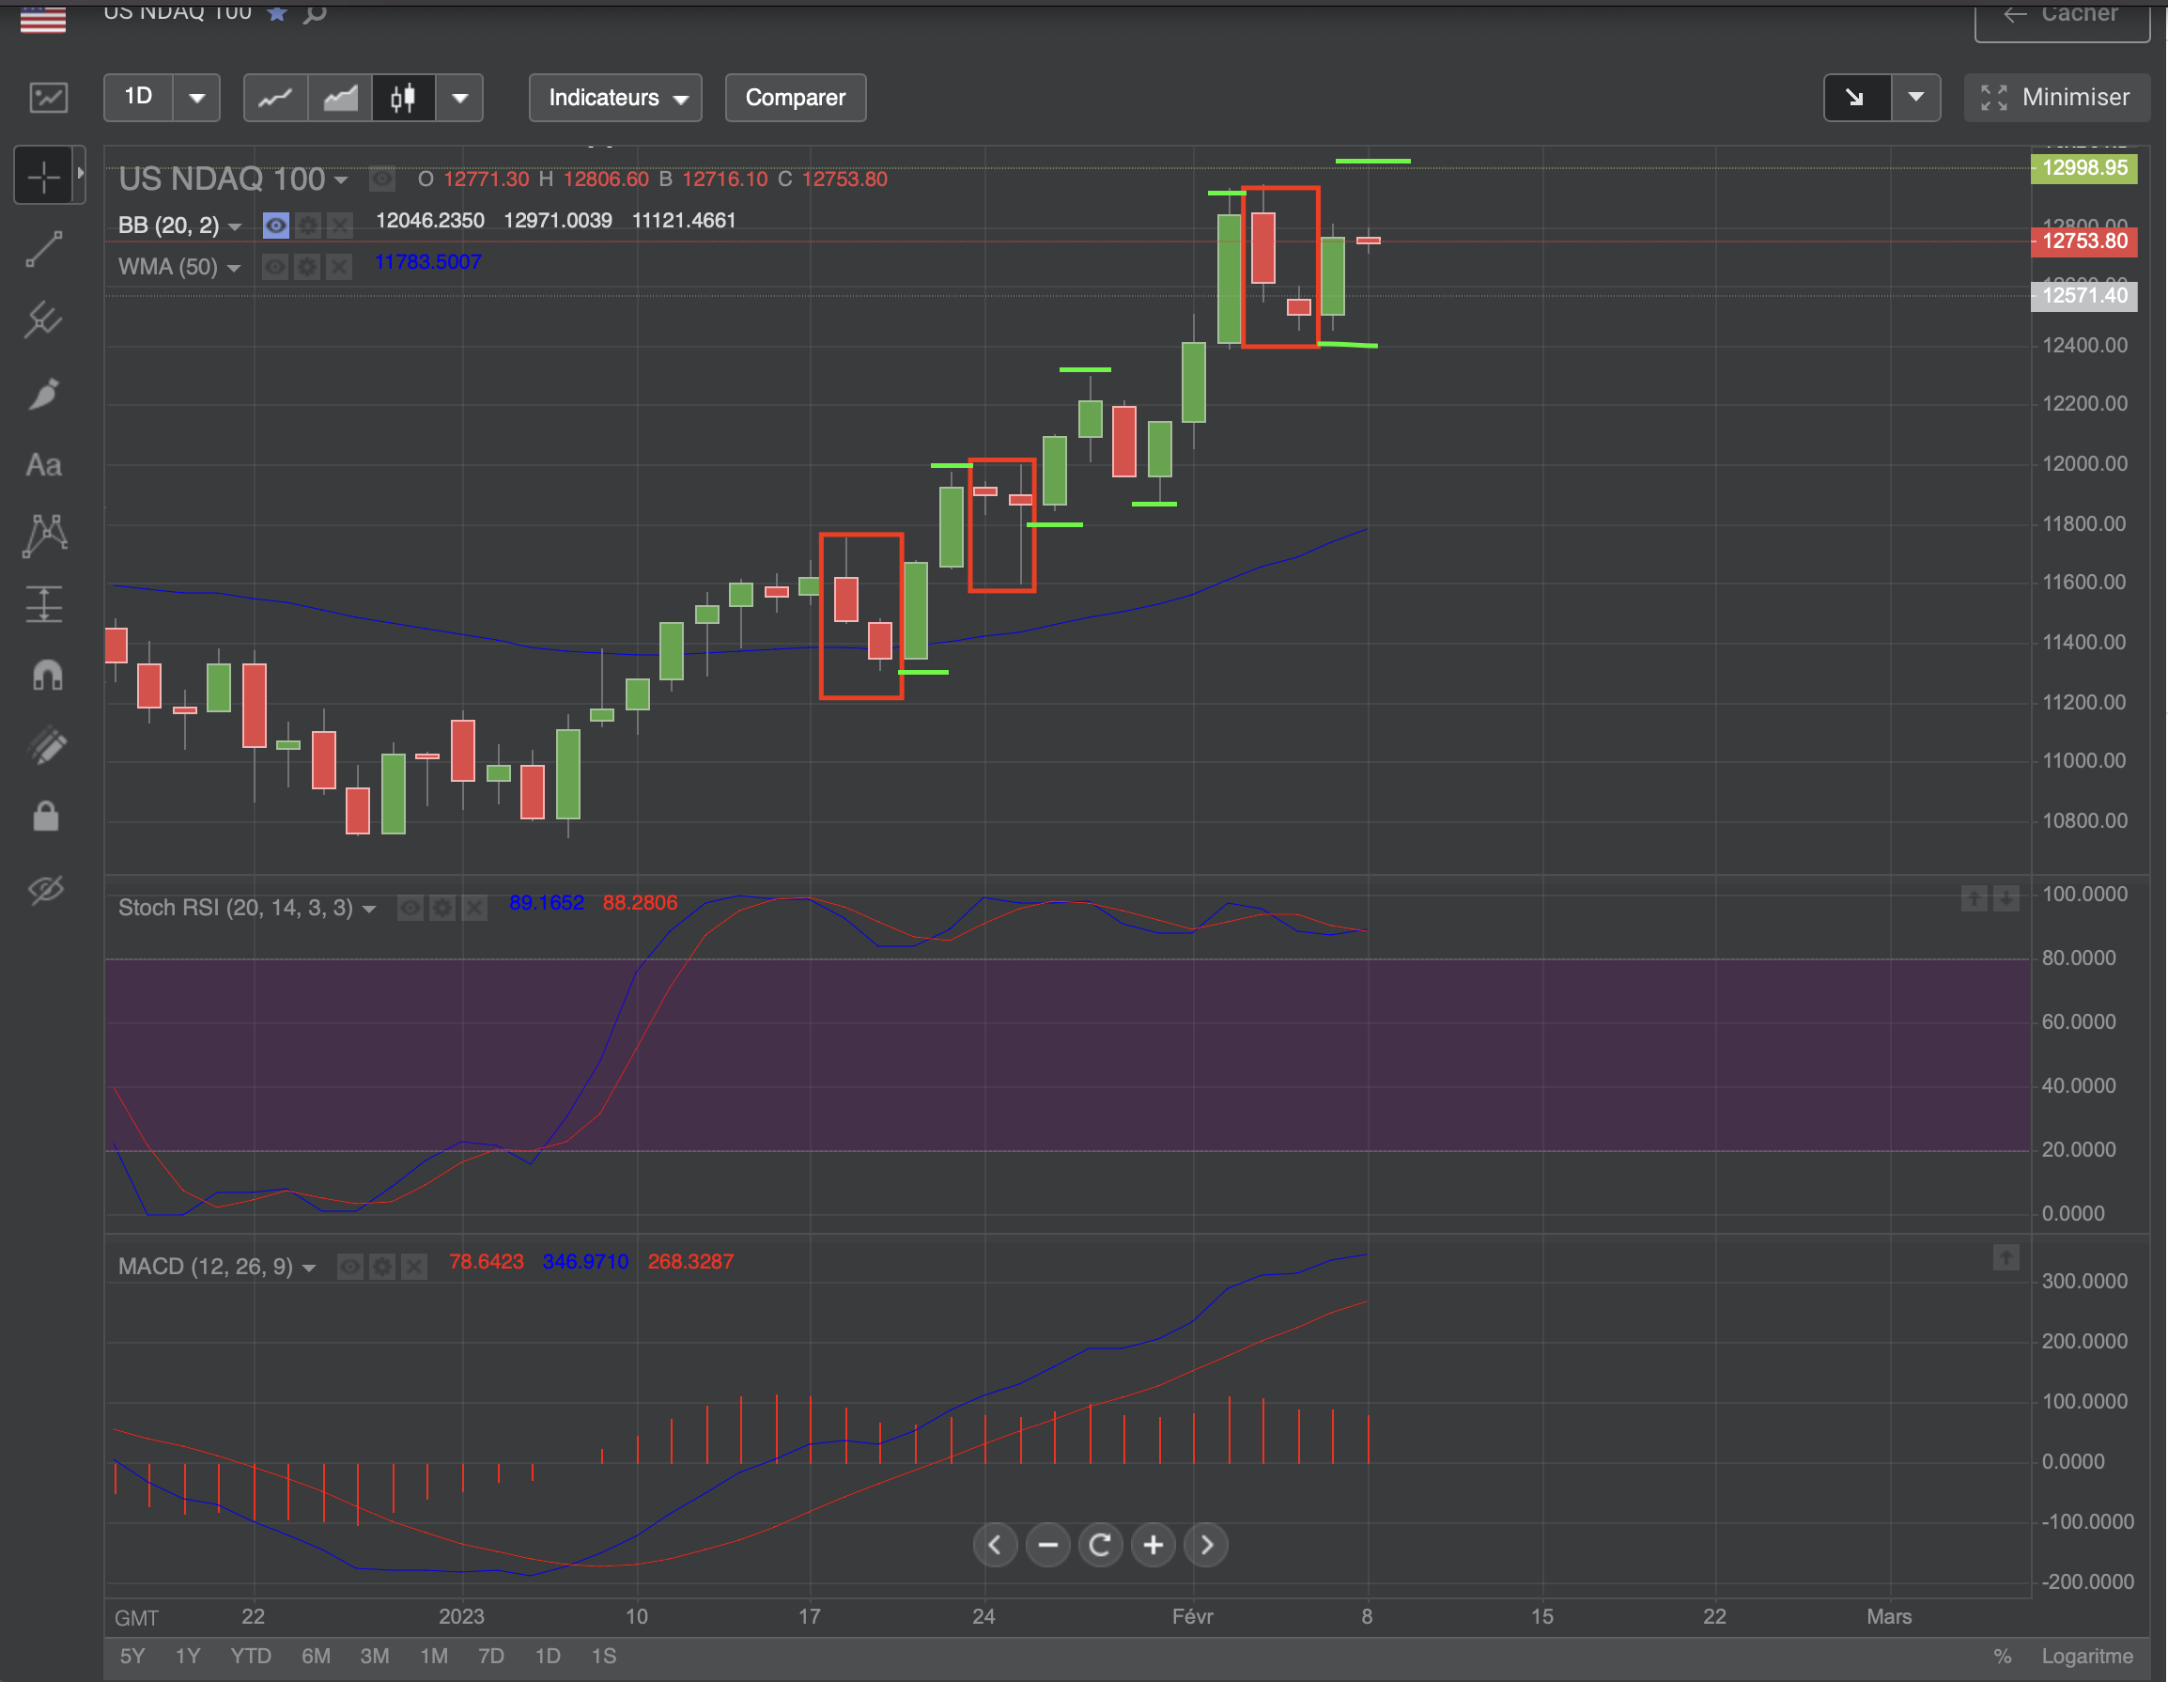This screenshot has height=1682, width=2168.
Task: Select the YTD range tab
Action: click(250, 1657)
